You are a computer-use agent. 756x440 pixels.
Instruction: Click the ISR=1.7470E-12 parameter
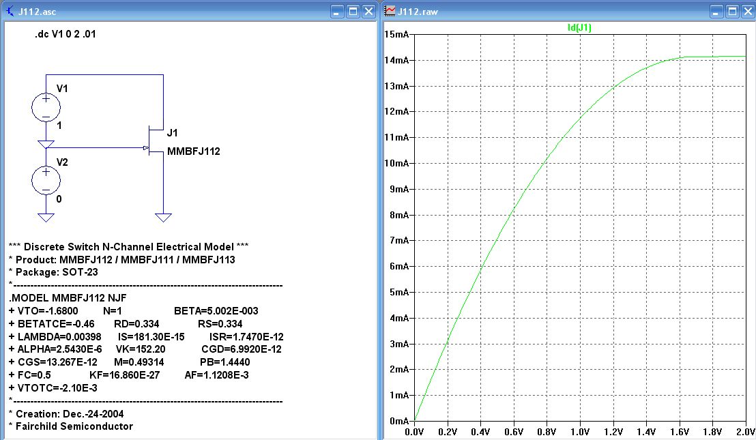(246, 337)
